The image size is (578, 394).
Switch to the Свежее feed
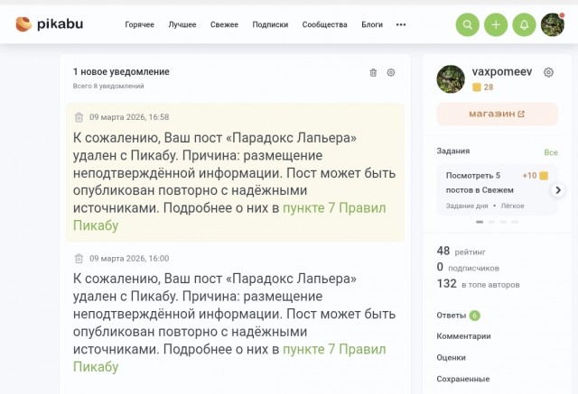point(224,24)
